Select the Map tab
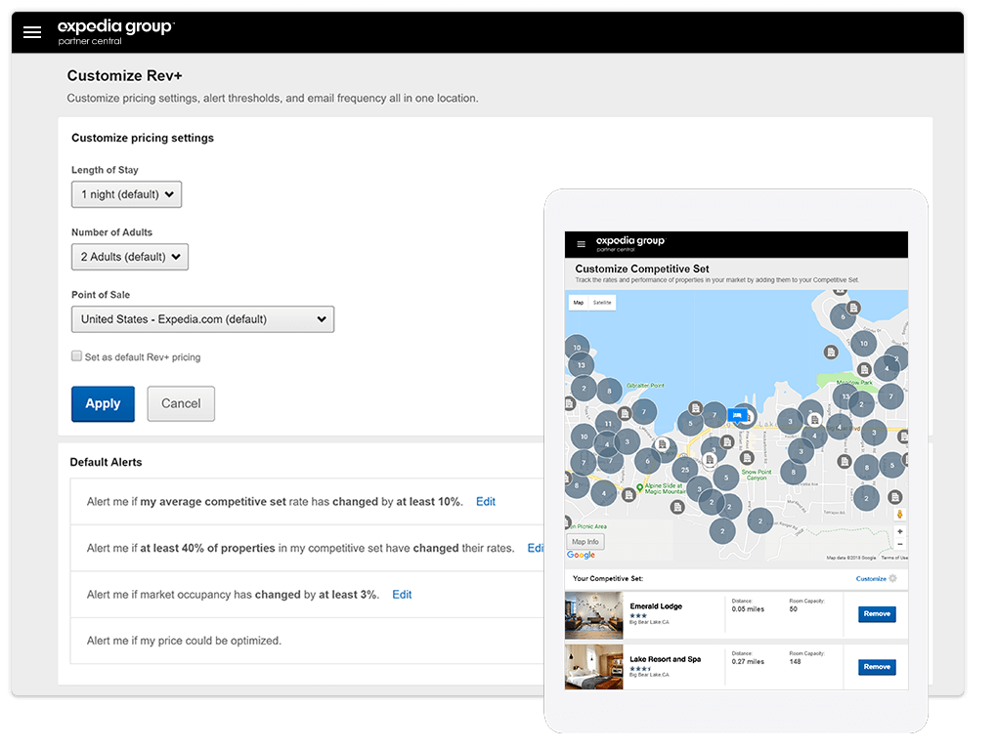The image size is (997, 750). point(578,303)
